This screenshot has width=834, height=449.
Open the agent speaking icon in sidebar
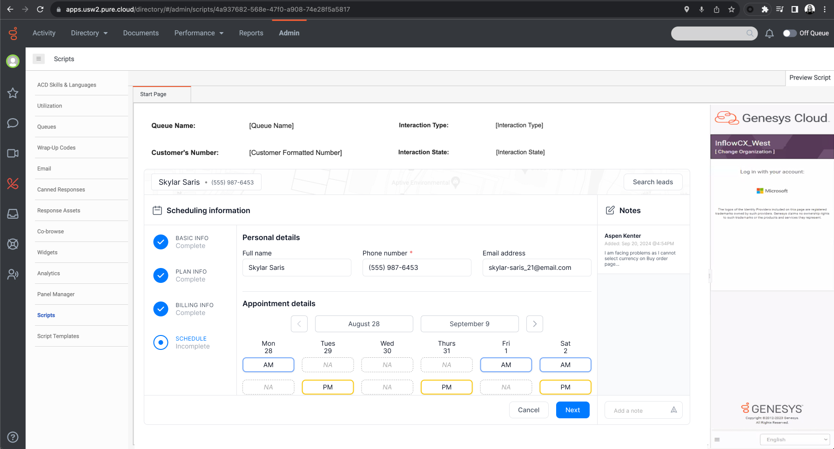[x=13, y=275]
